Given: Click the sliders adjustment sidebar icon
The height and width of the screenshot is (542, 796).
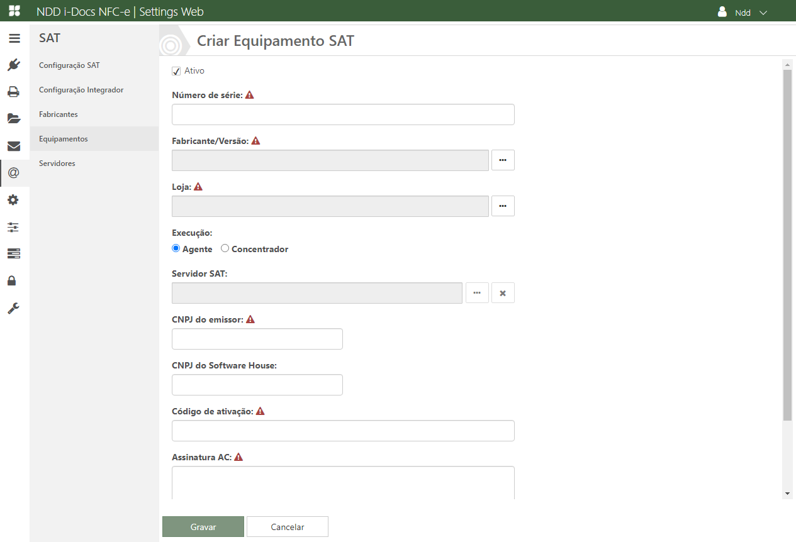Looking at the screenshot, I should 14,227.
